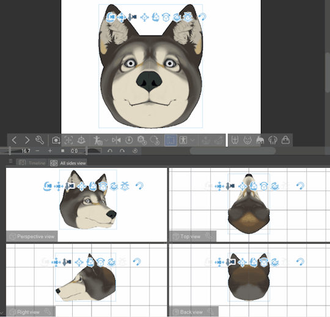Viewport: 330px width, 317px height.
Task: Click the zoom in plus button
Action: click(50, 151)
